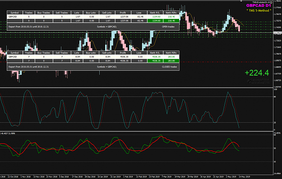282x179 pixels.
Task: Click green highlighted 4538.35 totals cell
Action: click(x=155, y=61)
